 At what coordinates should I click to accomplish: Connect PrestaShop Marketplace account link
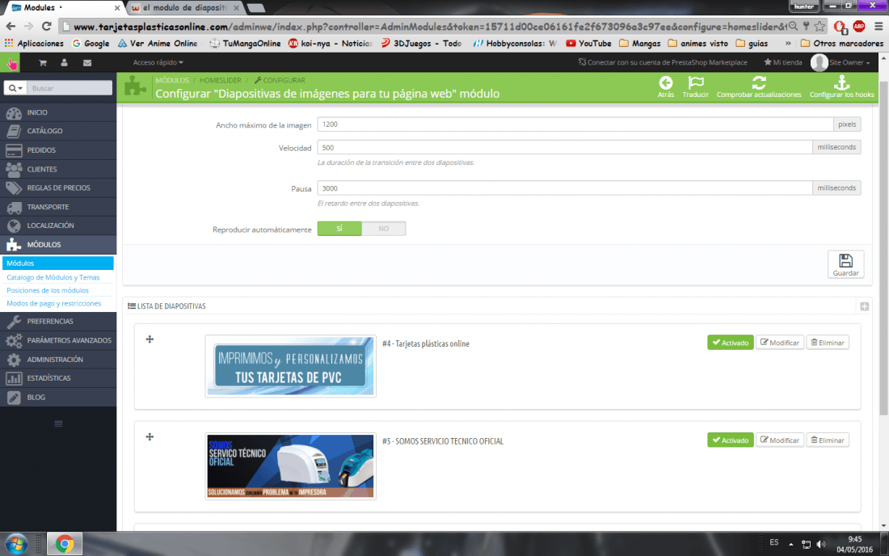(x=662, y=62)
